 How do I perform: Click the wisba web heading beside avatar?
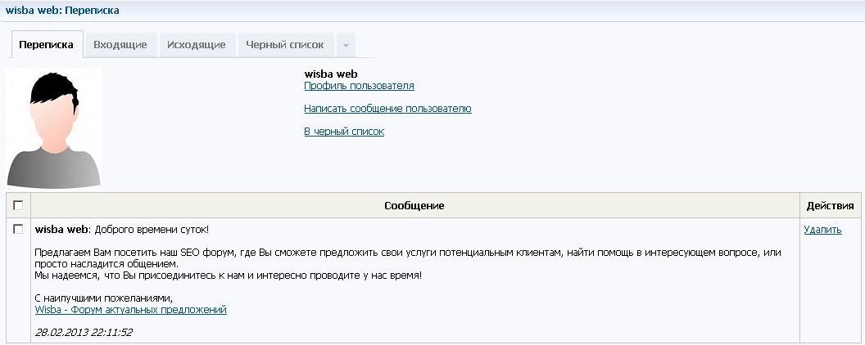click(331, 74)
